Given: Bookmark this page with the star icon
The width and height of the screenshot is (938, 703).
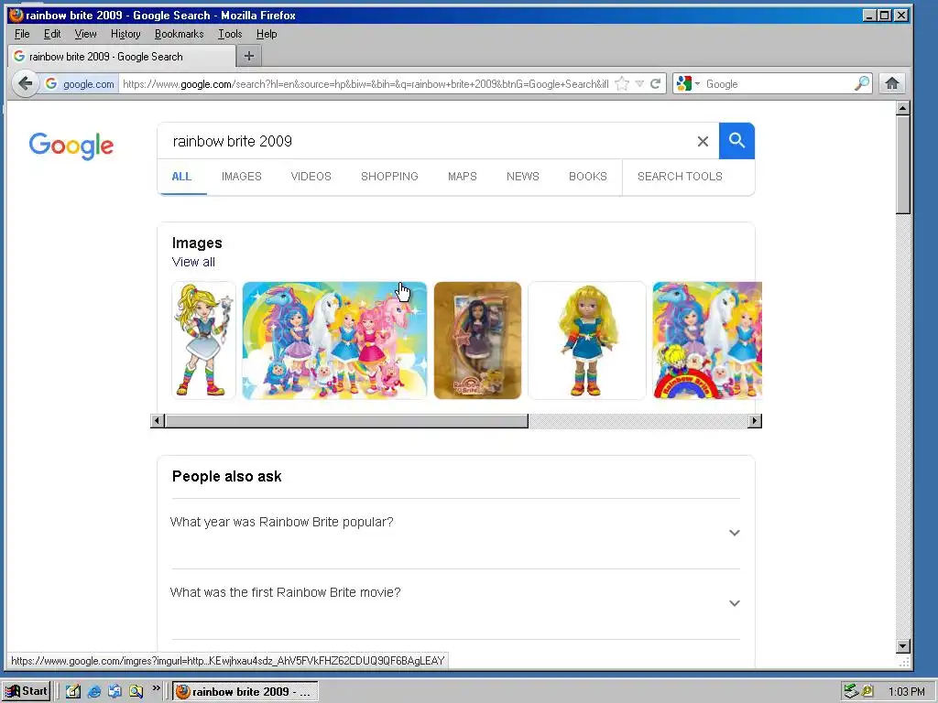Looking at the screenshot, I should 622,83.
